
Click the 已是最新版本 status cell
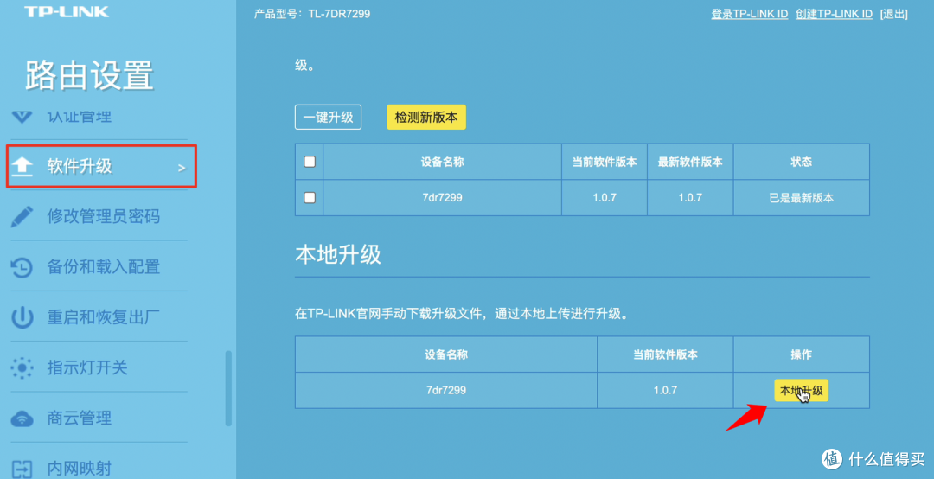click(x=801, y=197)
